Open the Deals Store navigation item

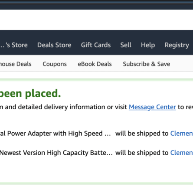click(x=54, y=45)
